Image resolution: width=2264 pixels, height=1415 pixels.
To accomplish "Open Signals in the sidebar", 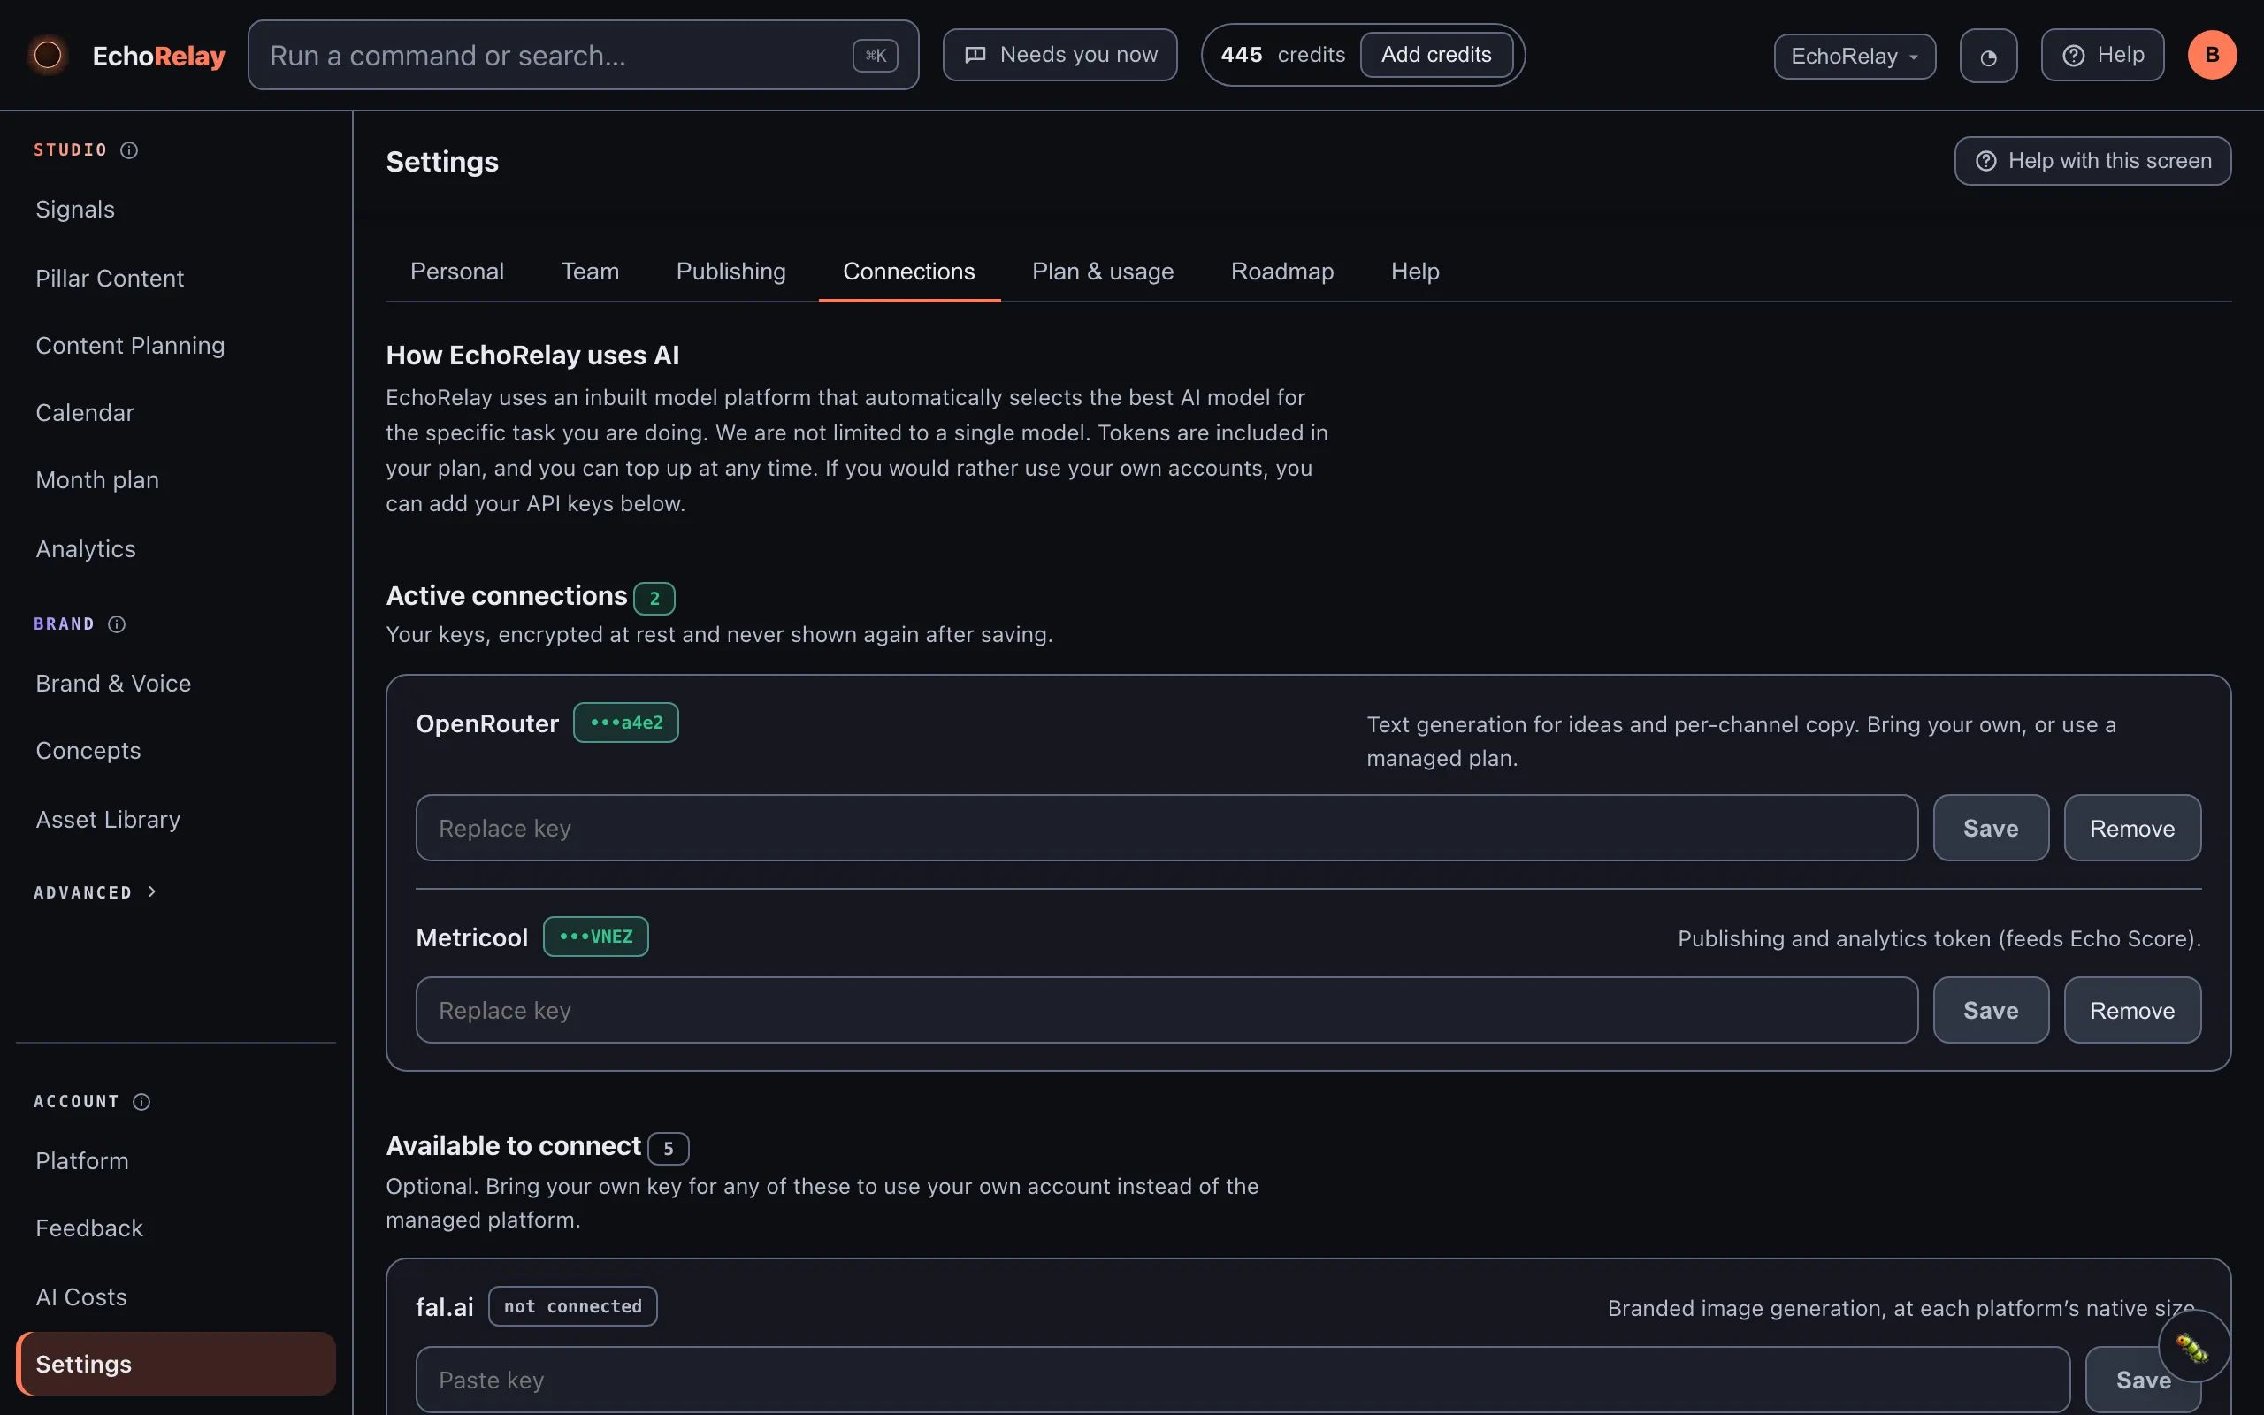I will click(x=175, y=210).
